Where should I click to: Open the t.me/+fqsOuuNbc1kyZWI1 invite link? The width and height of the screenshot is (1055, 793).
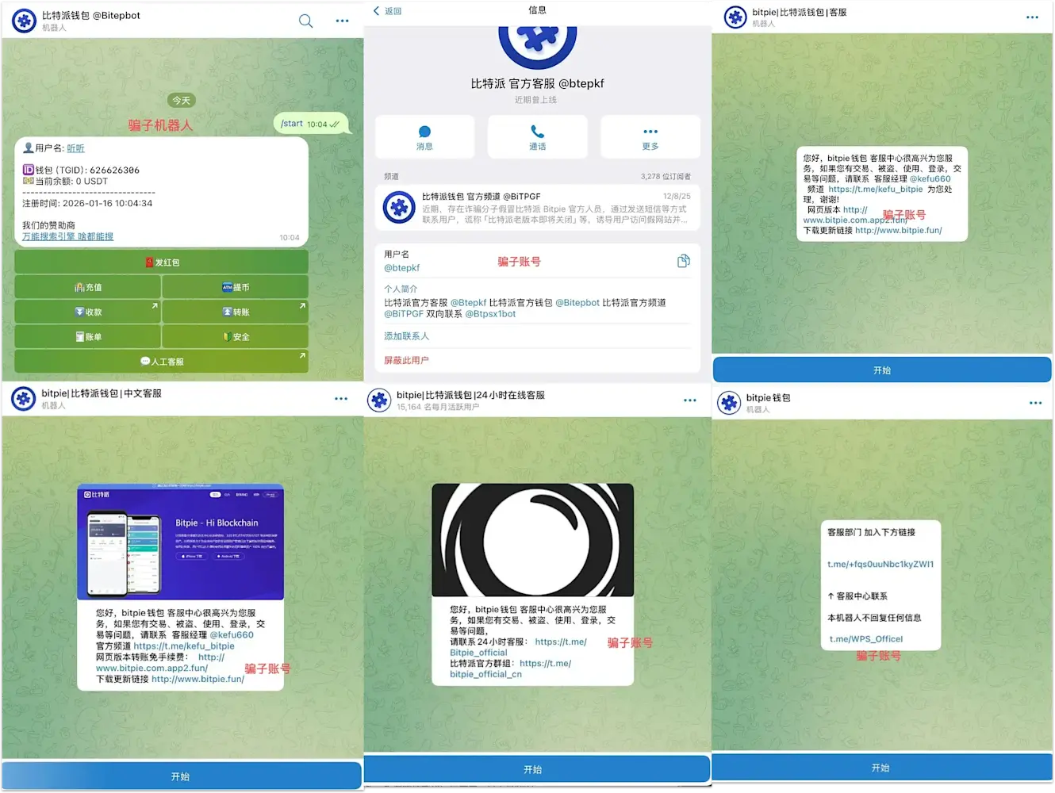click(x=880, y=565)
